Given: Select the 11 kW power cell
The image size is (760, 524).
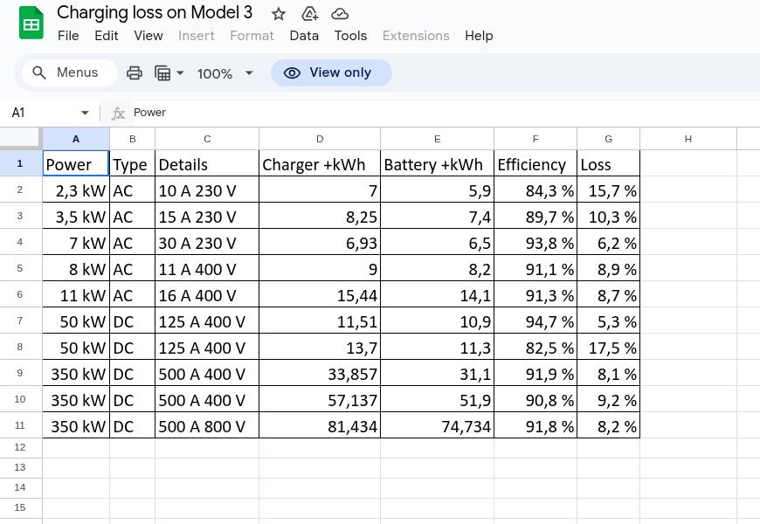Looking at the screenshot, I should coord(76,294).
